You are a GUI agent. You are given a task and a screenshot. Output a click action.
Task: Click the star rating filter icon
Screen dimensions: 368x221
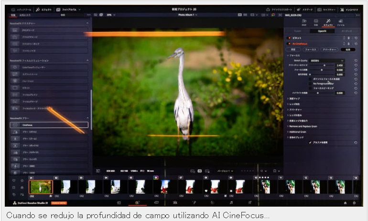click(22, 180)
